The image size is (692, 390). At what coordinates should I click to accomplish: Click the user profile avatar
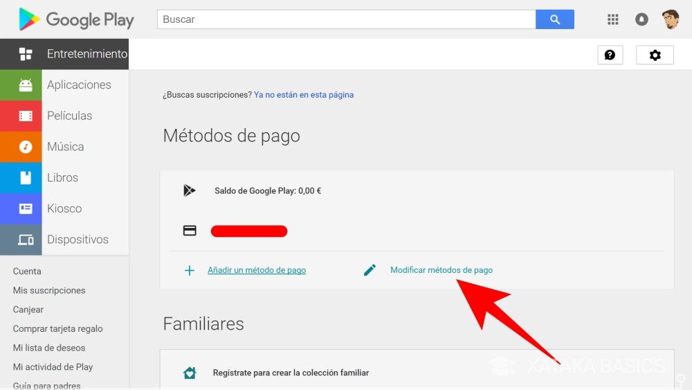pos(670,19)
